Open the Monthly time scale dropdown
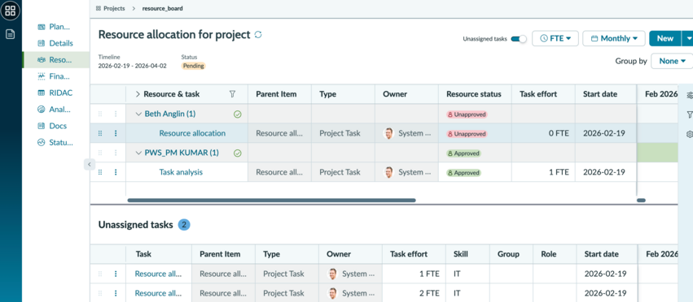This screenshot has width=693, height=302. pos(614,38)
